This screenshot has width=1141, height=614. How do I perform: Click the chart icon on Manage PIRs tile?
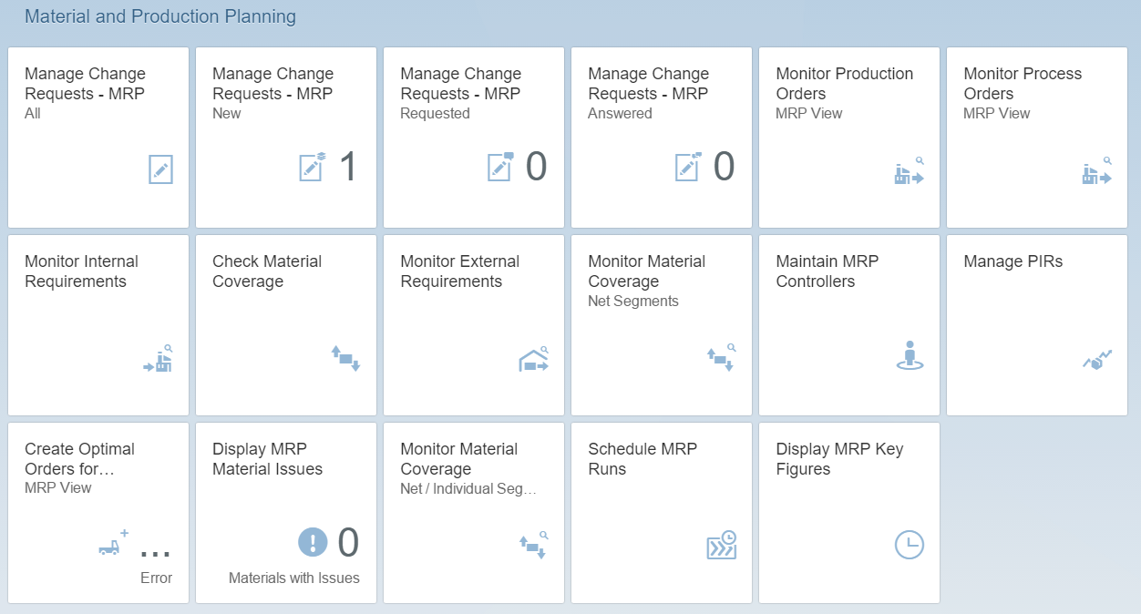(x=1097, y=360)
